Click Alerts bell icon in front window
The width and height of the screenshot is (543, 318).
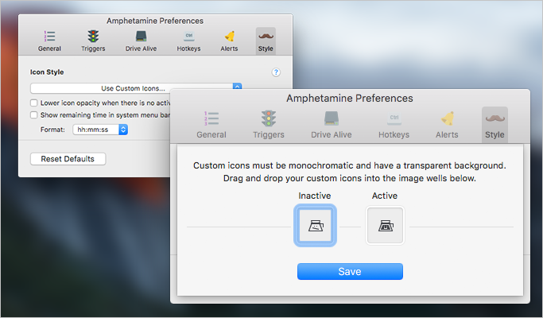tap(447, 118)
